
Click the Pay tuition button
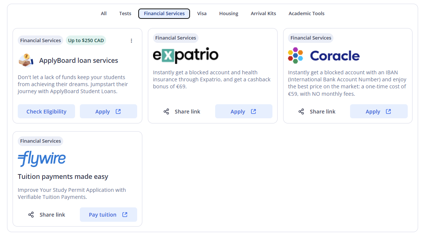point(108,215)
